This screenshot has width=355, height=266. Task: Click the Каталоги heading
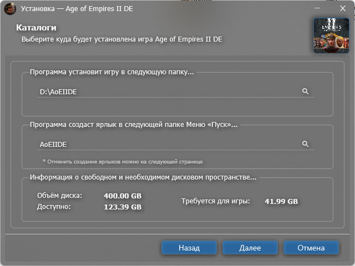(x=37, y=28)
